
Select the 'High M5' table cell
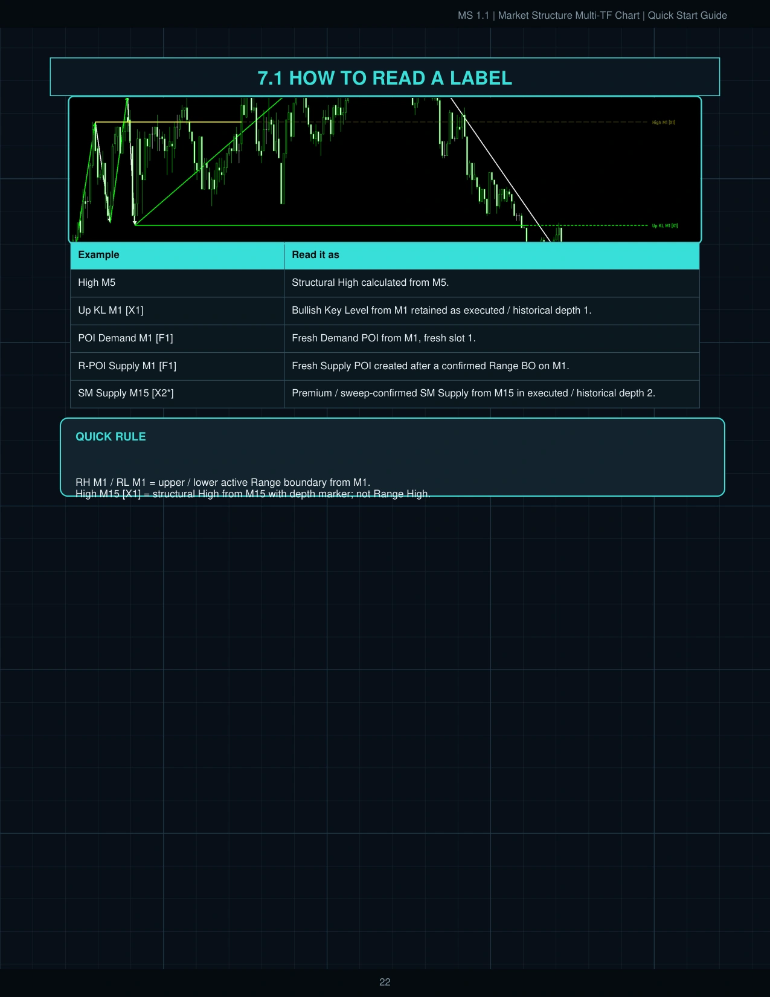178,283
